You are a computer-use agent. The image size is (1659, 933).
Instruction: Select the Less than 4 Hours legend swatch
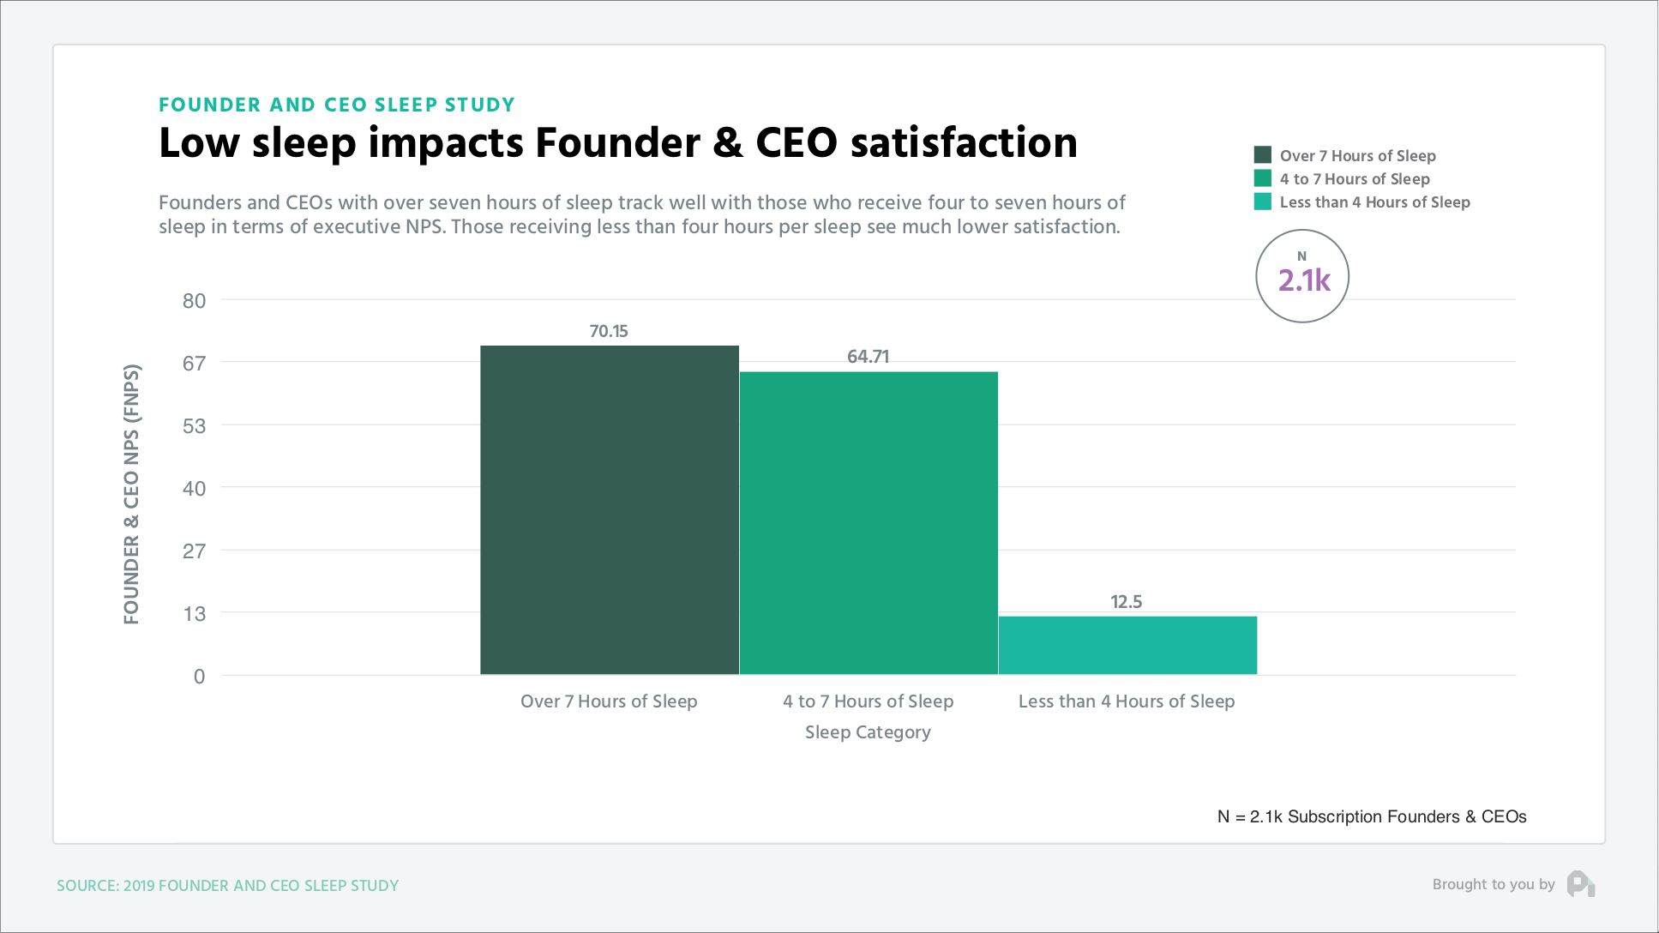1262,202
